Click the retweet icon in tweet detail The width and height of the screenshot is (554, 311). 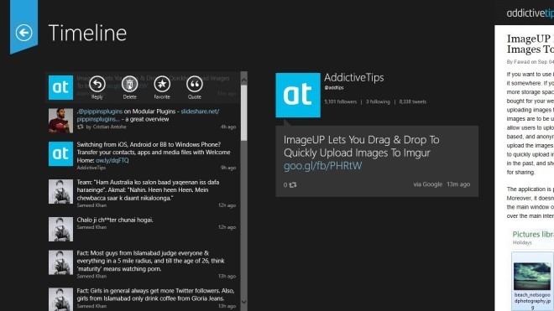tap(293, 184)
